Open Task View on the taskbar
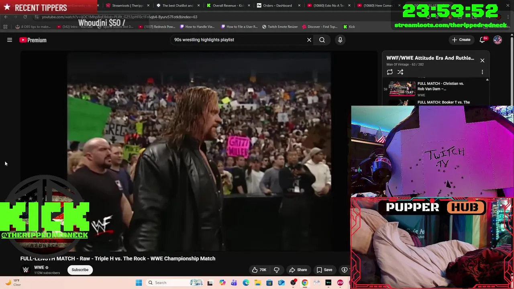Image resolution: width=514 pixels, height=289 pixels. 210,283
